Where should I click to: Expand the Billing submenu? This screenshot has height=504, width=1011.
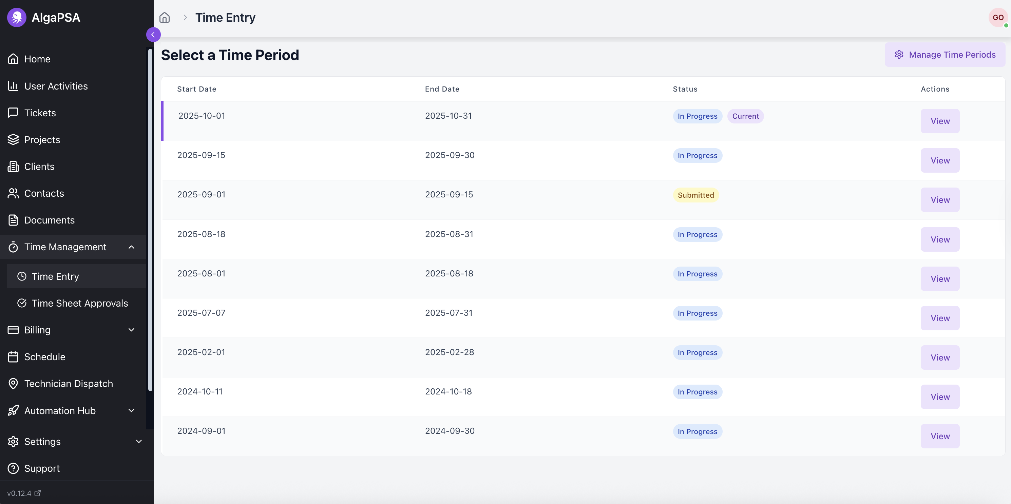pos(132,330)
